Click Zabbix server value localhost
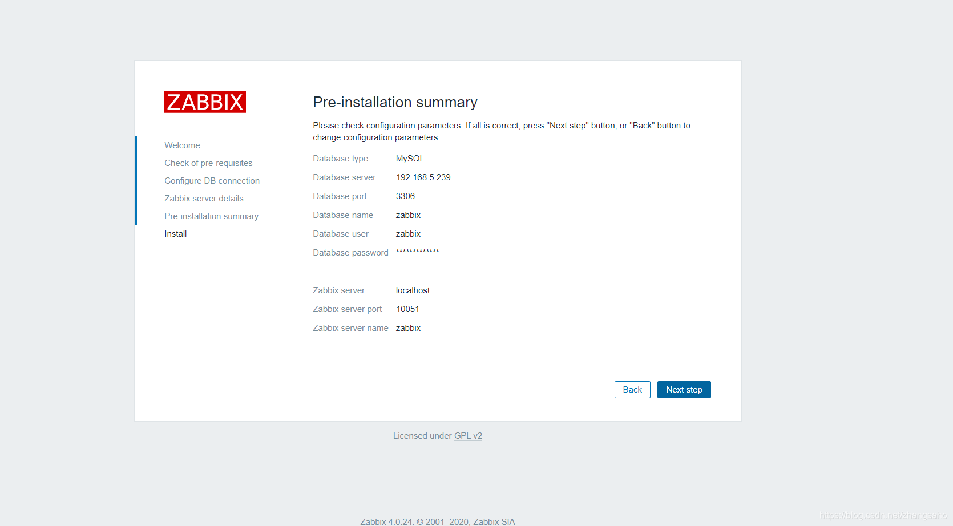 point(413,290)
